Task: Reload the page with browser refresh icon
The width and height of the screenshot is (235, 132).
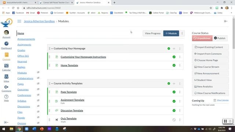Action: [13, 8]
